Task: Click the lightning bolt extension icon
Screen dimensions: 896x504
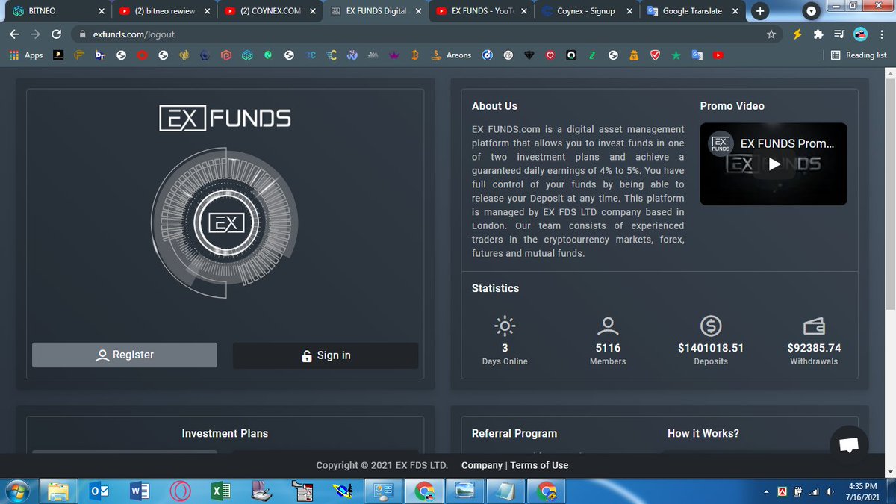Action: point(798,34)
